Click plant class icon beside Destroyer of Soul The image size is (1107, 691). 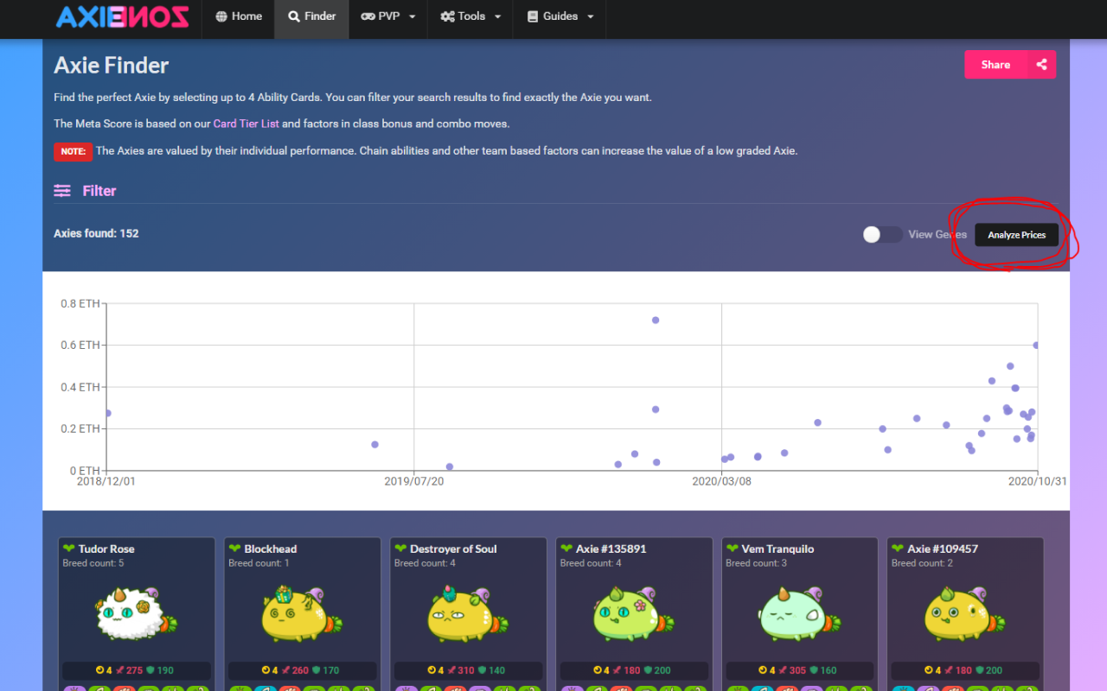click(400, 548)
